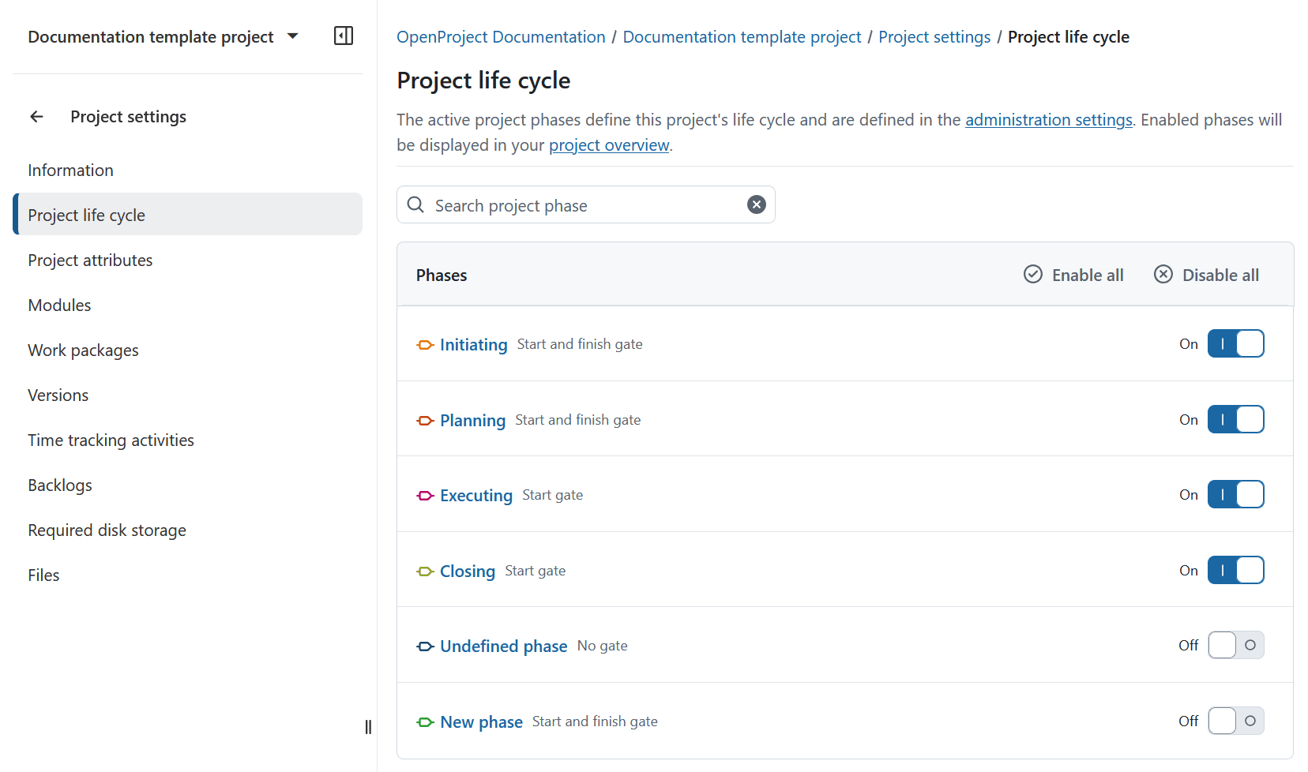Click the olive Closing phase icon
Screen dimensions: 1308x772
coord(425,571)
